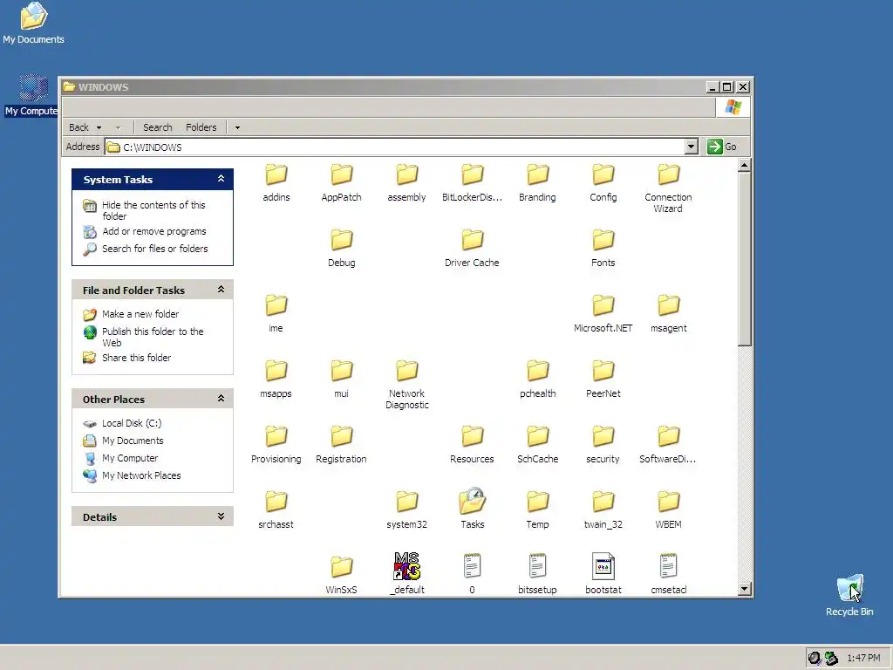Select the cmsetacl log file

(669, 574)
